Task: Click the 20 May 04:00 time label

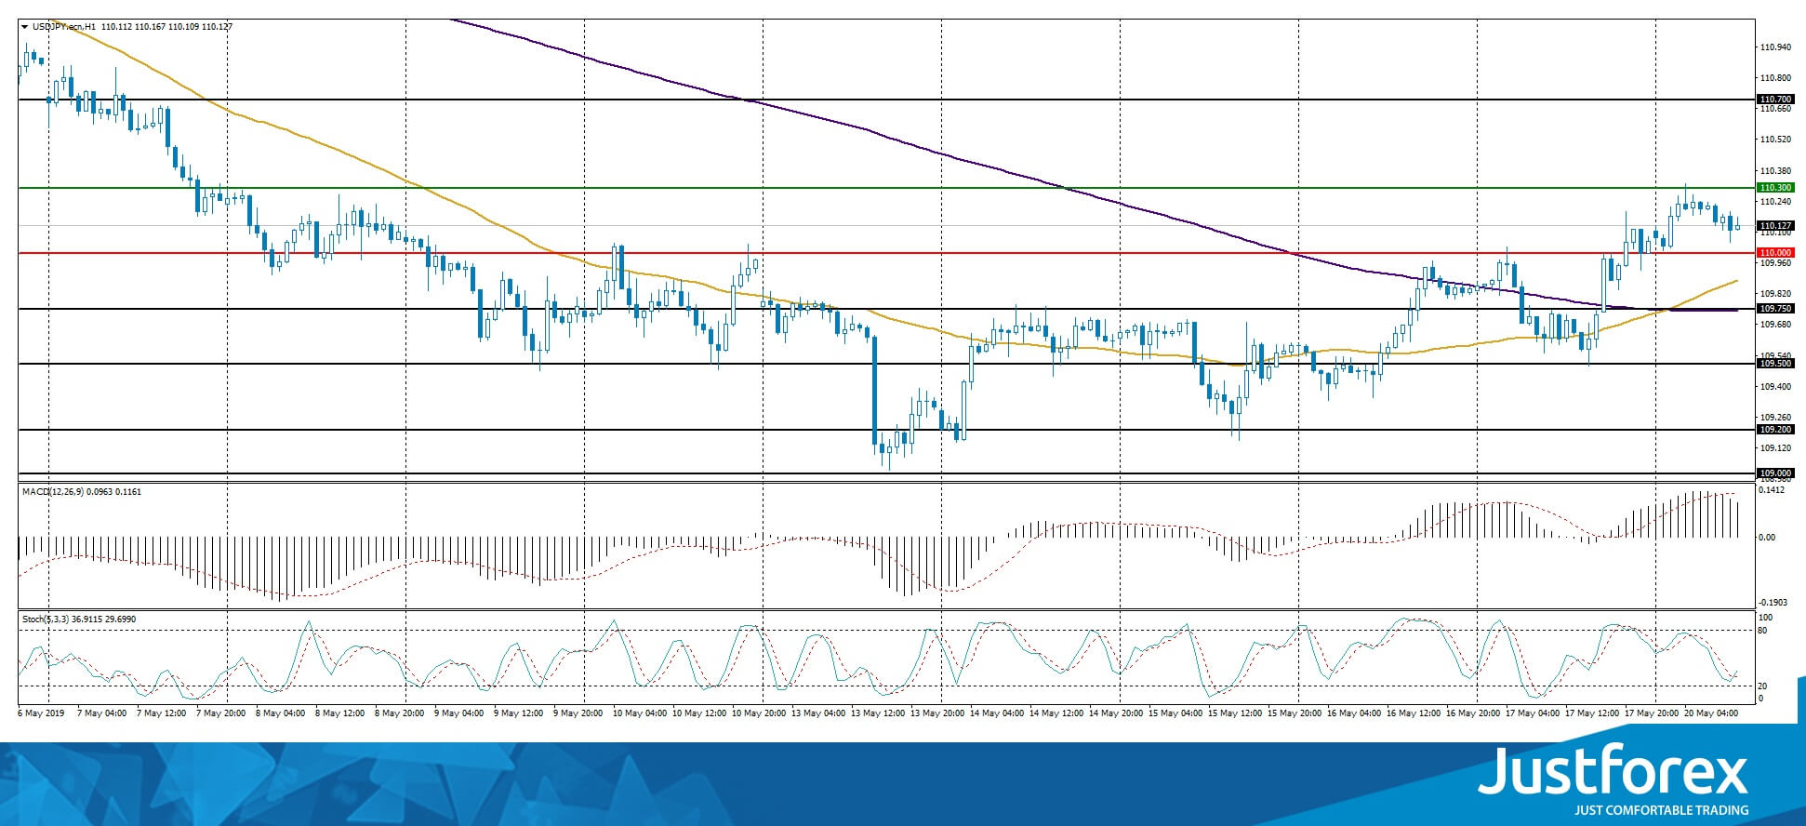Action: click(x=1711, y=713)
